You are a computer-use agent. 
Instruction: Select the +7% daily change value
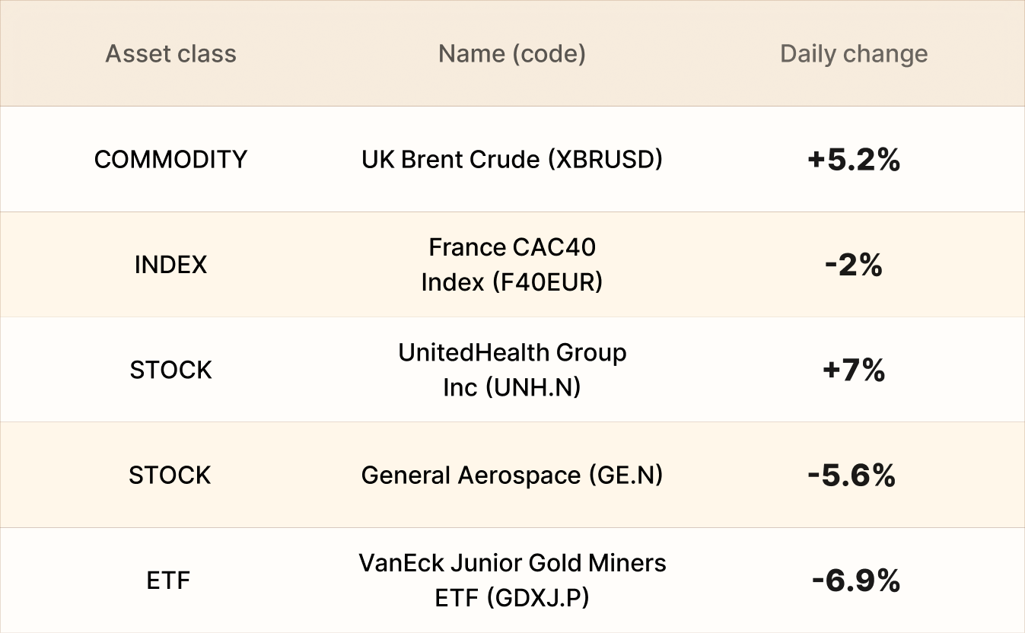pos(854,371)
